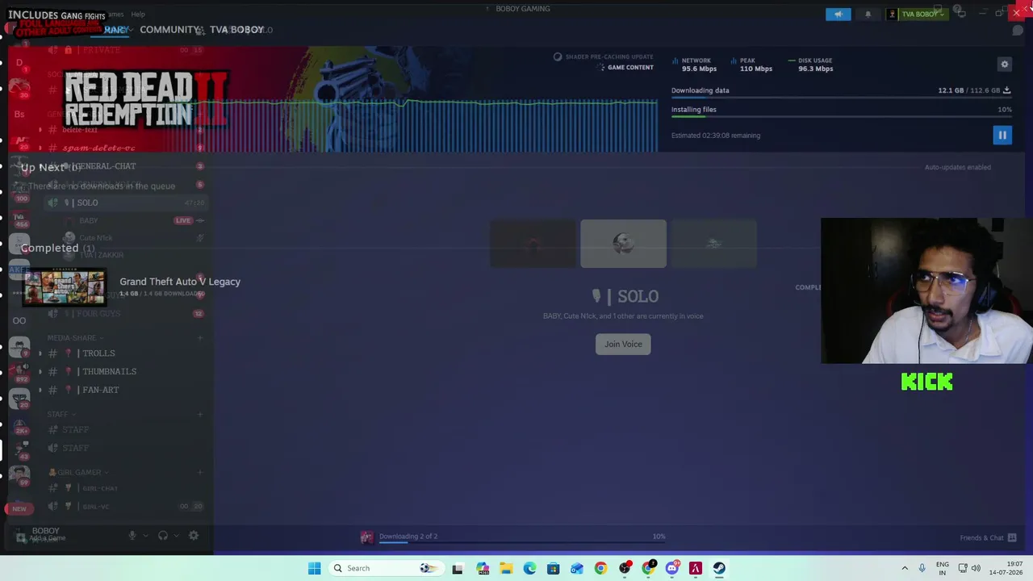
Task: Switch to the COMMUNITY tab in Steam
Action: [x=169, y=30]
